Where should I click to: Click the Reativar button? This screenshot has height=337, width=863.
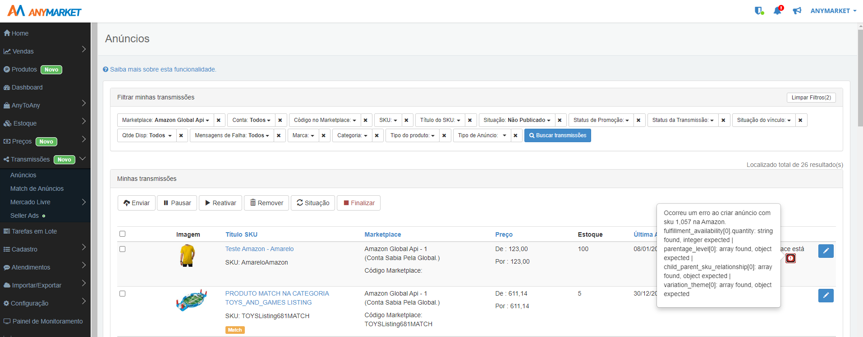point(220,203)
